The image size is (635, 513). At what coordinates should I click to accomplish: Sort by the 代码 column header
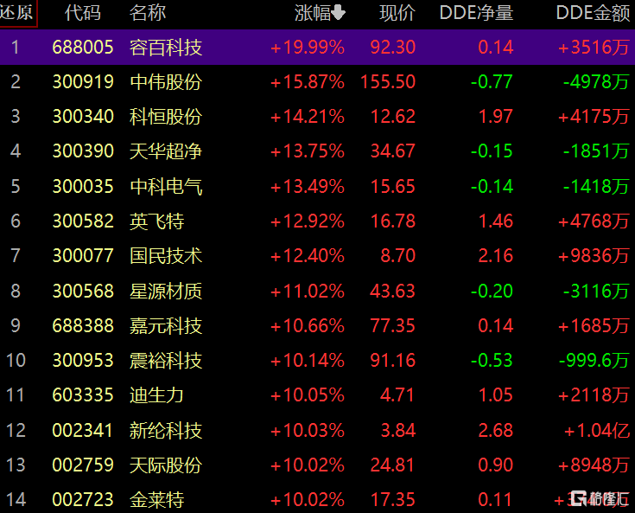(83, 13)
